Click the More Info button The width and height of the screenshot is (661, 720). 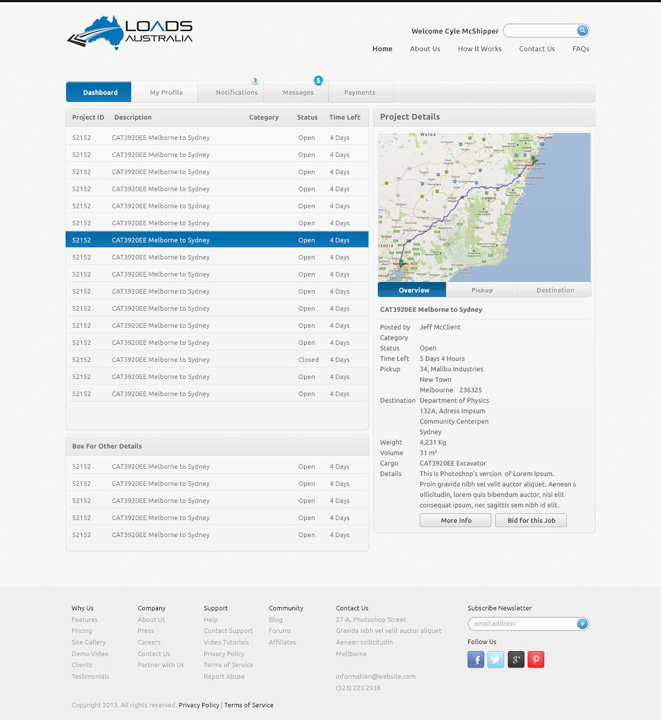point(456,520)
